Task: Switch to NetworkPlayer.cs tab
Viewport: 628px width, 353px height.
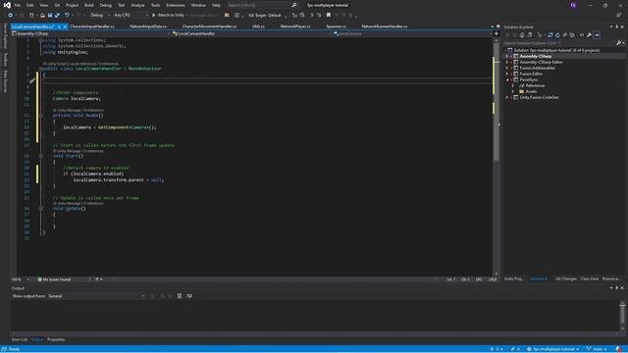Action: click(295, 26)
